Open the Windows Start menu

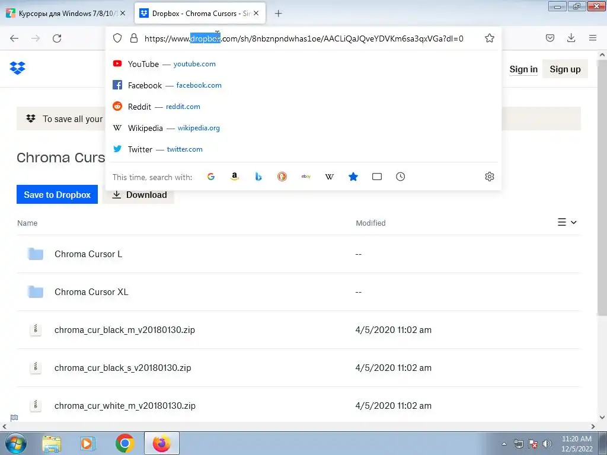click(15, 443)
